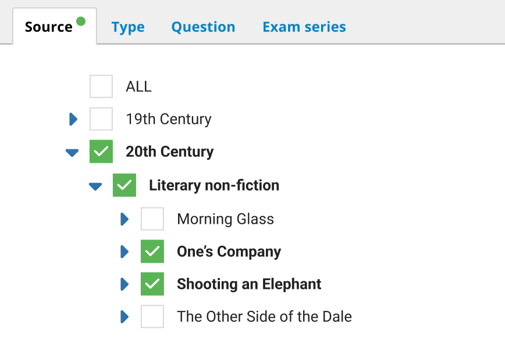Uncheck the 20th Century checkbox
505x337 pixels.
(x=101, y=152)
